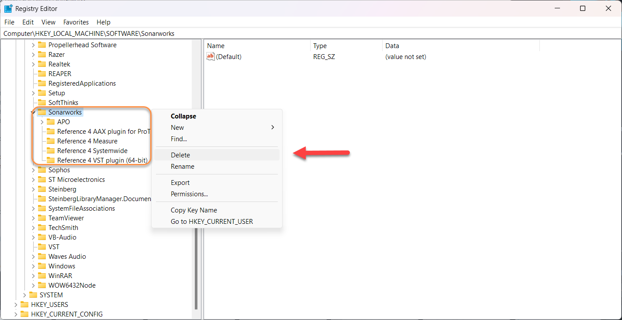Open the Edit menu

pyautogui.click(x=28, y=22)
